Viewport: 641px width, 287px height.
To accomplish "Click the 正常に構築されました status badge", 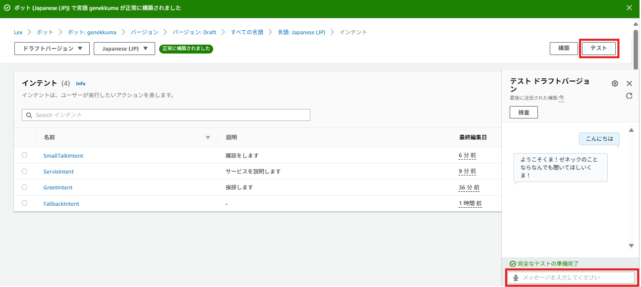I will coord(186,49).
